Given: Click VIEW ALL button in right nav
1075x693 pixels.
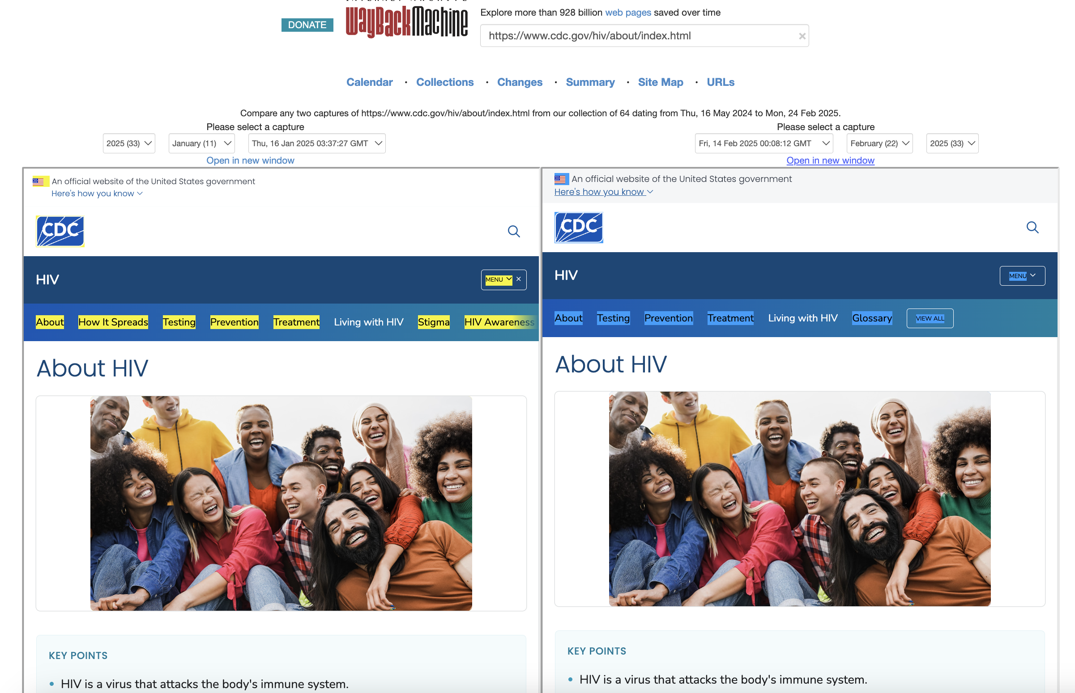Looking at the screenshot, I should [930, 318].
